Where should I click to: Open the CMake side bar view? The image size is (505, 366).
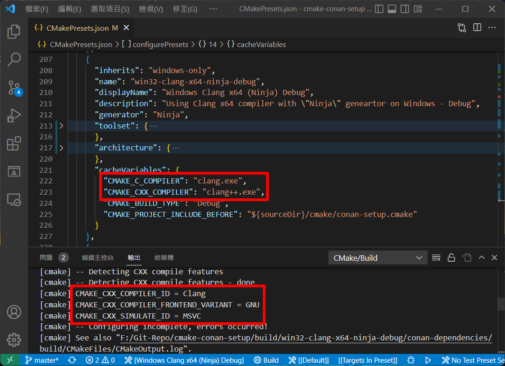(14, 171)
